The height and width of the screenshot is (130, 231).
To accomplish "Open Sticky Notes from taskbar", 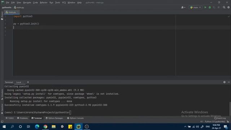I will tap(70, 127).
